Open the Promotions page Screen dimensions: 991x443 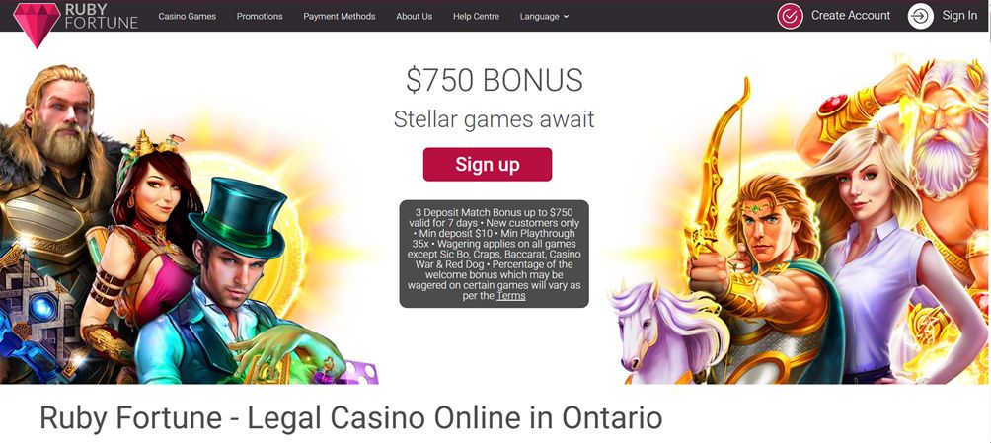260,17
